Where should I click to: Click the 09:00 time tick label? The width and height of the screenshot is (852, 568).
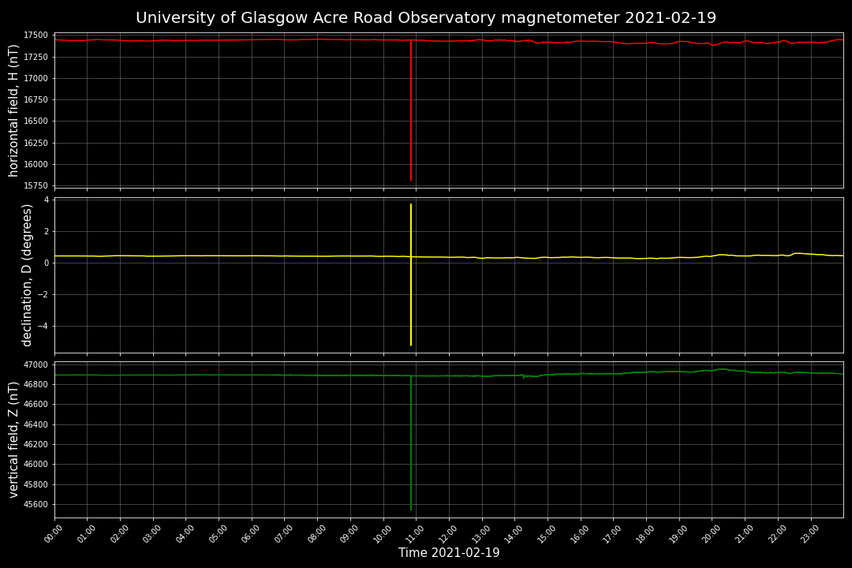pos(349,535)
